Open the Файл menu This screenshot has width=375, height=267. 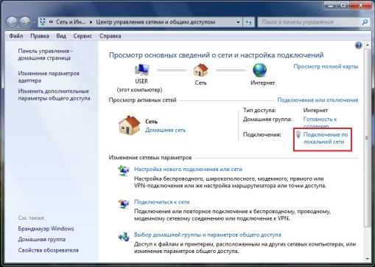(x=16, y=36)
